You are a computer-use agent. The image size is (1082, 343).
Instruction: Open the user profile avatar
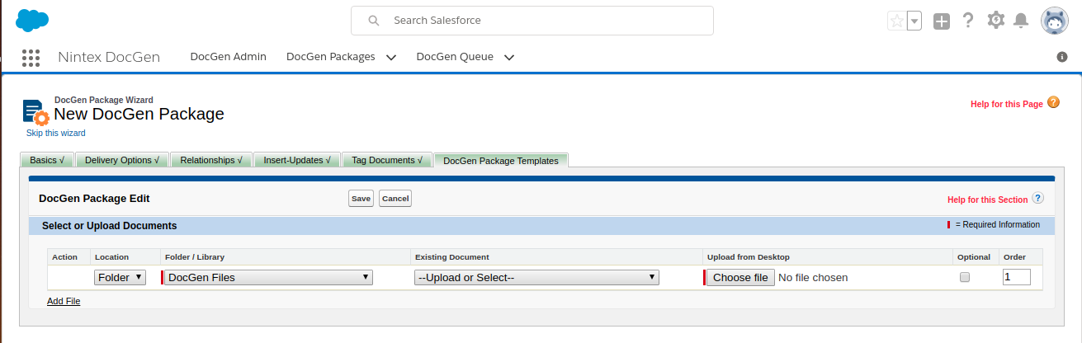(1055, 21)
